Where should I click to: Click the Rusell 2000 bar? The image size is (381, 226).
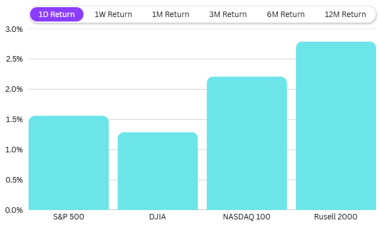[x=335, y=126]
